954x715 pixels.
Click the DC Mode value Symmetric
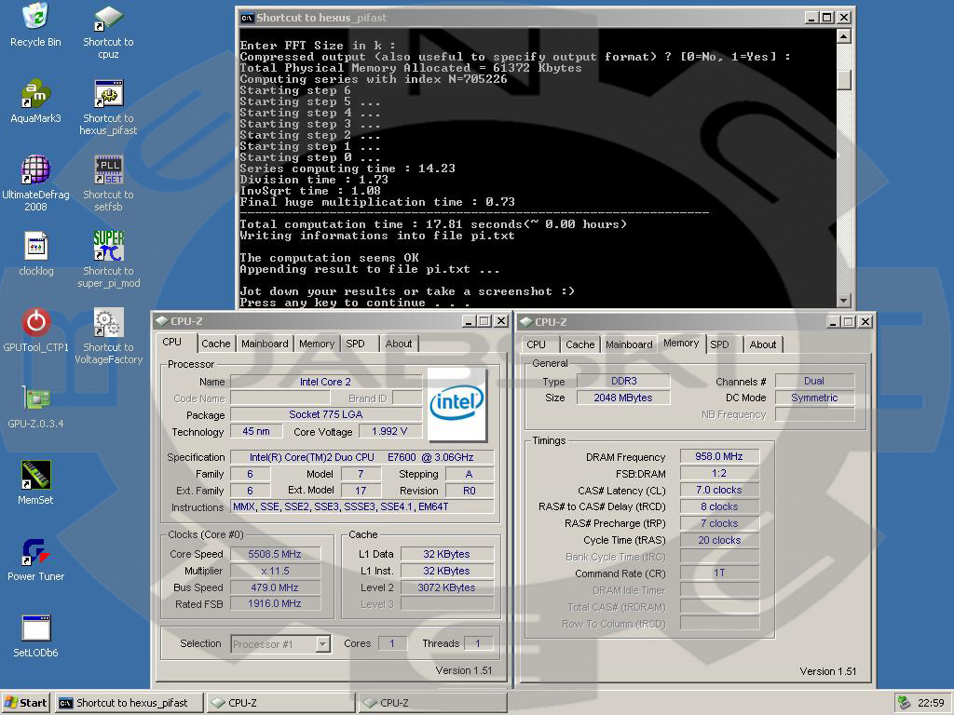(814, 398)
